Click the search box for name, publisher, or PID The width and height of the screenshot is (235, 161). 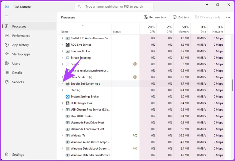114,6
